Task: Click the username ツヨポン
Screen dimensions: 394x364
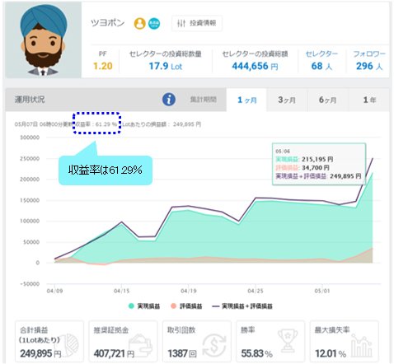Action: click(x=108, y=23)
